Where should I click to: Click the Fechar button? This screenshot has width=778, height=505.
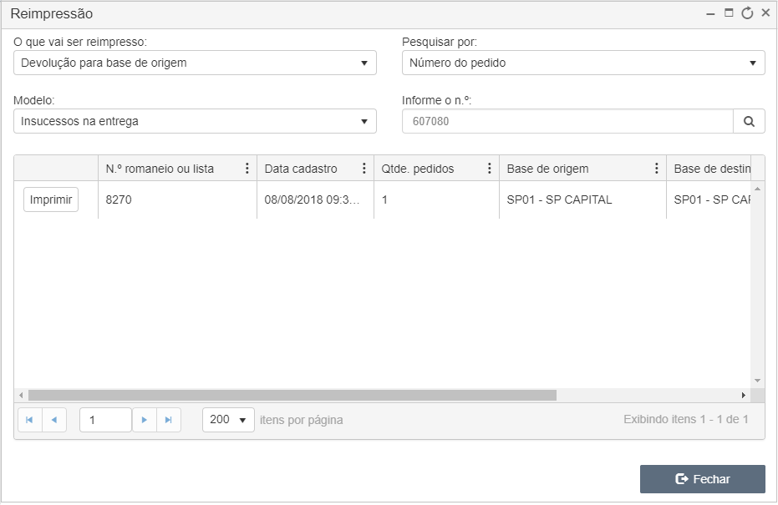(x=703, y=479)
